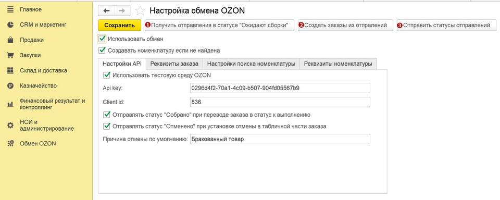Click the Финансовый результат chart icon
500x200 pixels.
10,104
